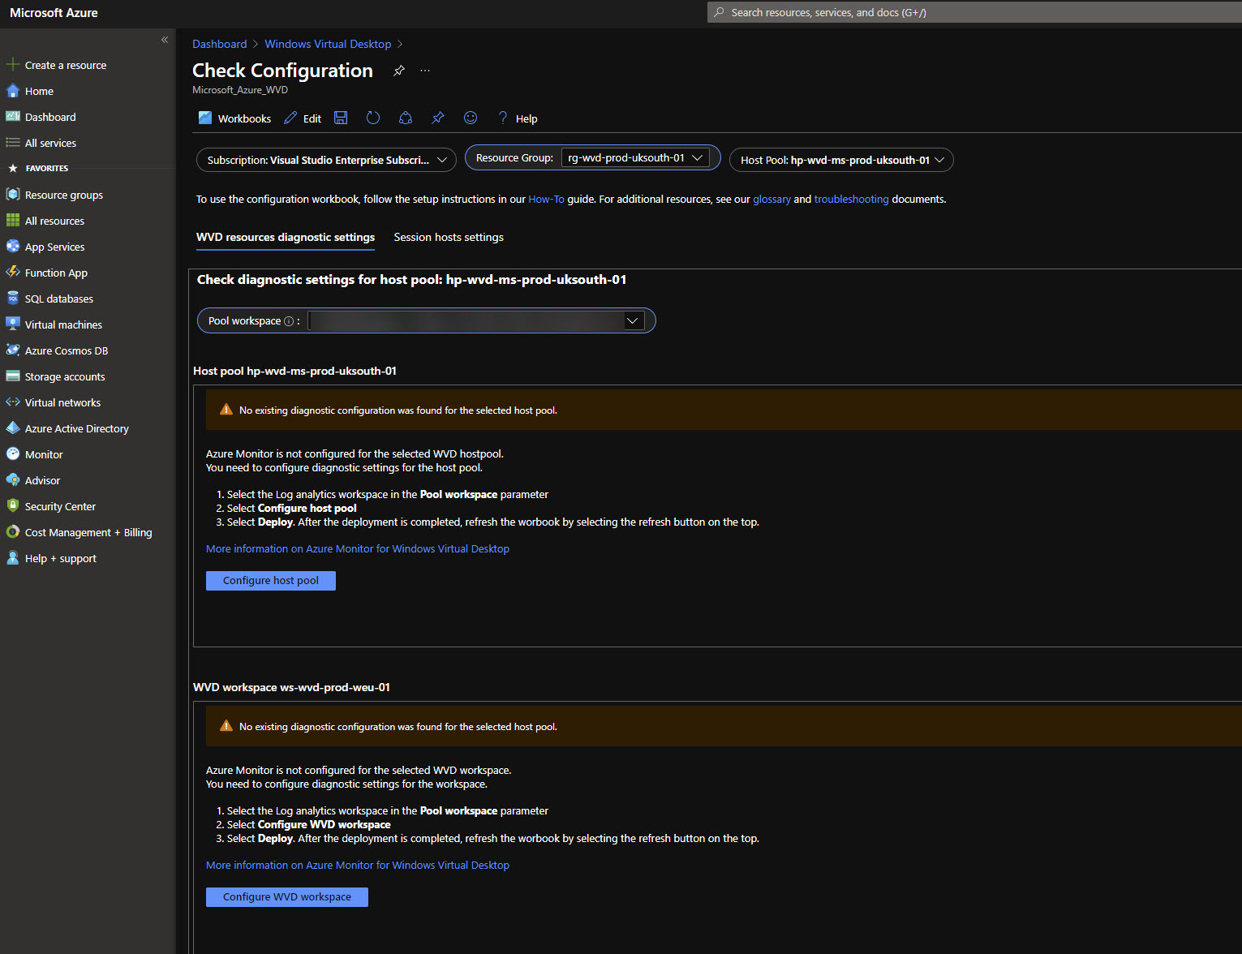Open the more options ellipsis beside the title

pyautogui.click(x=425, y=71)
